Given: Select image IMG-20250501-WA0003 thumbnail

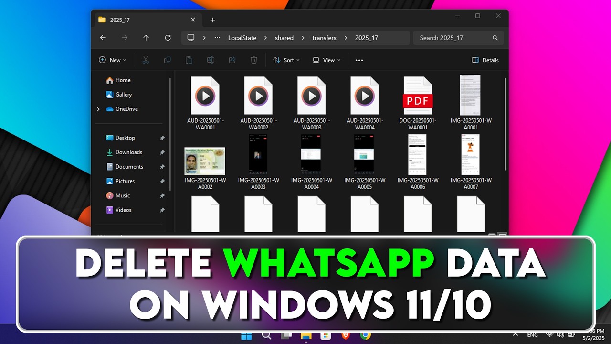Looking at the screenshot, I should (258, 154).
